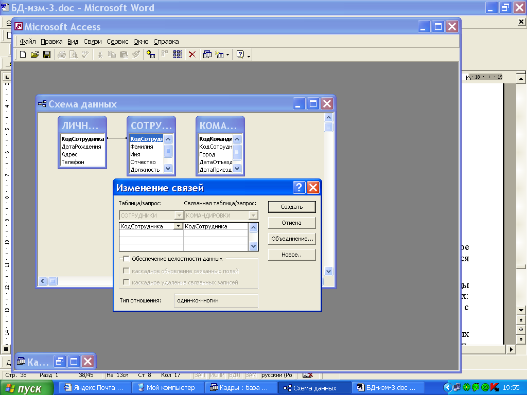Toggle каскадное удаление связанных записей checkbox

tap(126, 282)
